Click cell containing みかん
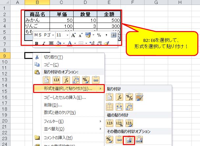The height and width of the screenshot is (146, 200). [x=37, y=20]
